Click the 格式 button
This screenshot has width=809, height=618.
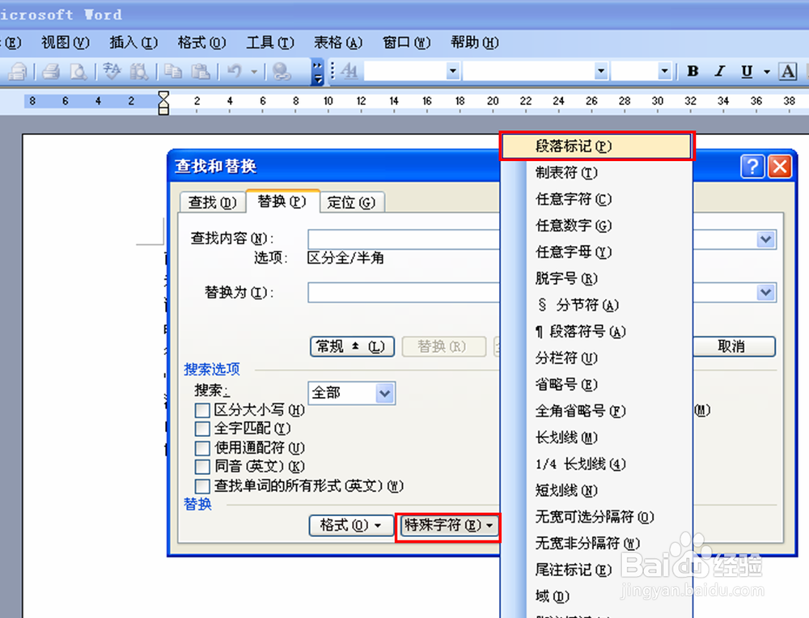point(350,526)
